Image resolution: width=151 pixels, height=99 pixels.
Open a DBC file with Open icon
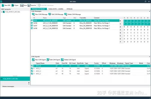13,5
